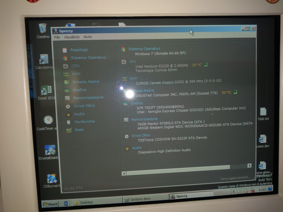The image size is (283, 212).
Task: Select Rete in the sidebar
Action: [79, 130]
